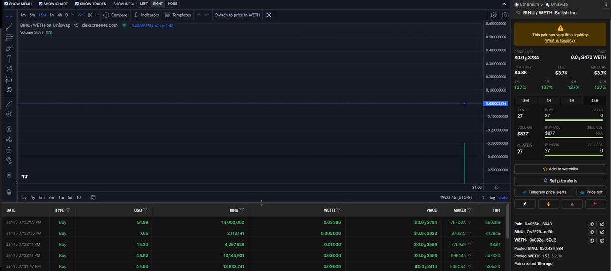This screenshot has height=271, width=611.
Task: Open chart settings gear icon
Action: click(493, 15)
